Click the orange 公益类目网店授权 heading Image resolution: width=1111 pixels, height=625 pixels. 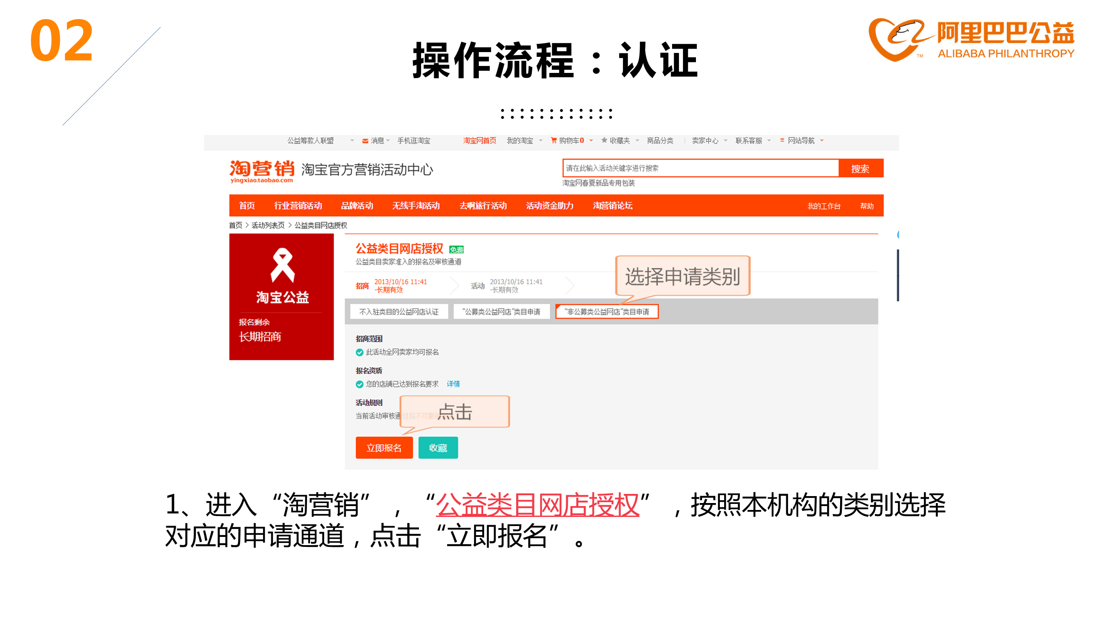click(399, 249)
